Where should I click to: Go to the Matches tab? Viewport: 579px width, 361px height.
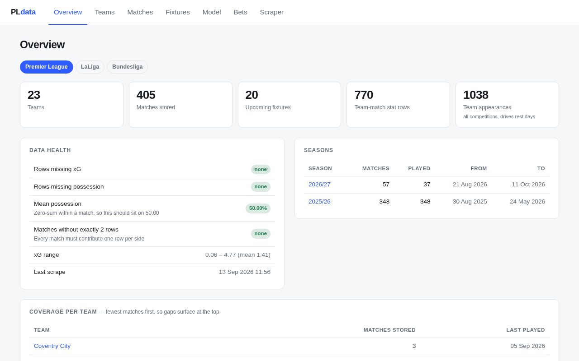click(140, 12)
